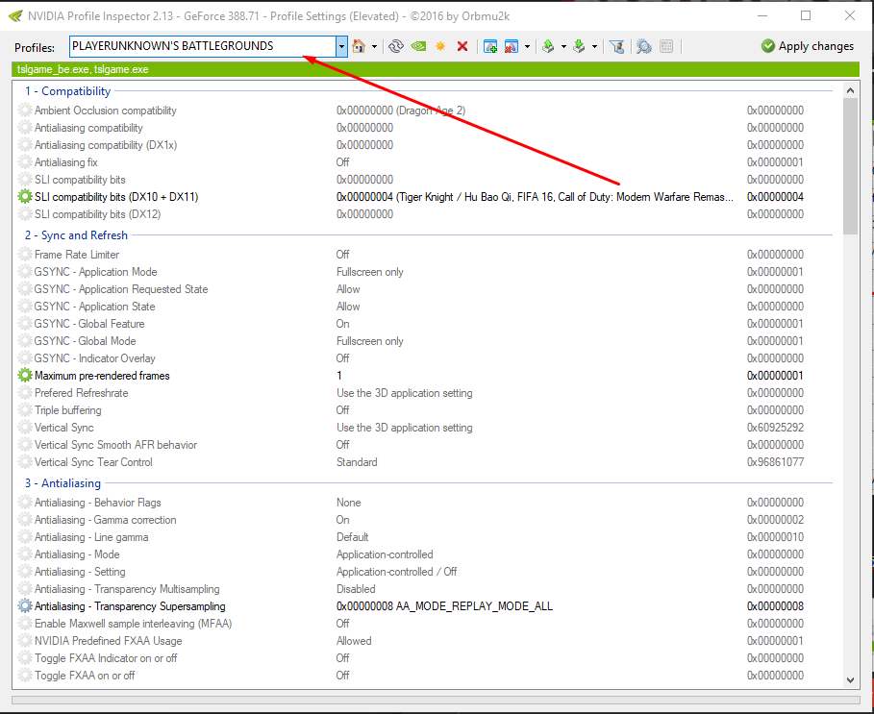Click the 'Tiger Knight / Hu Bao Qi' SLI bits value
The height and width of the screenshot is (714, 874).
(x=535, y=197)
